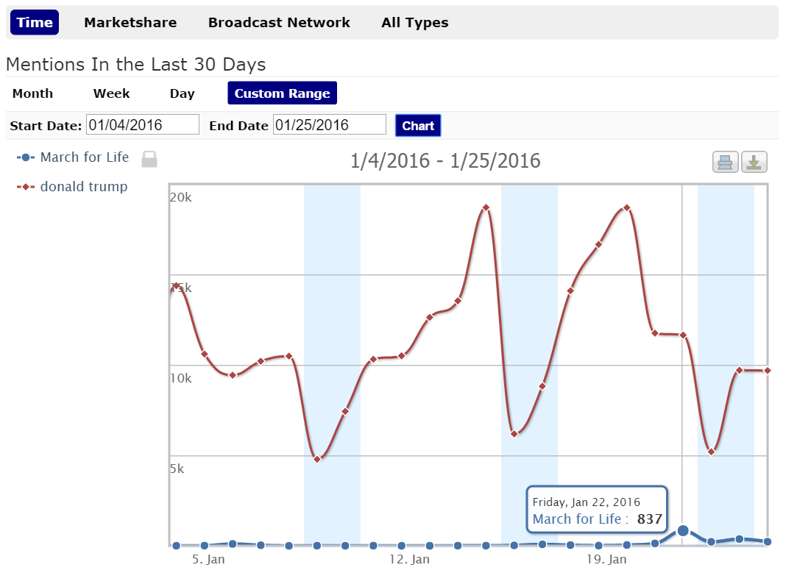811x573 pixels.
Task: Select the Week range option
Action: 111,93
